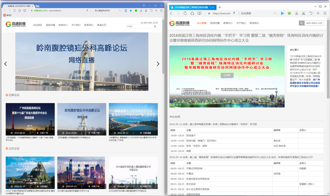Open 2016第九届全国疝和腹壁外科 thumbnail
This screenshot has height=196, width=330.
[x=81, y=173]
